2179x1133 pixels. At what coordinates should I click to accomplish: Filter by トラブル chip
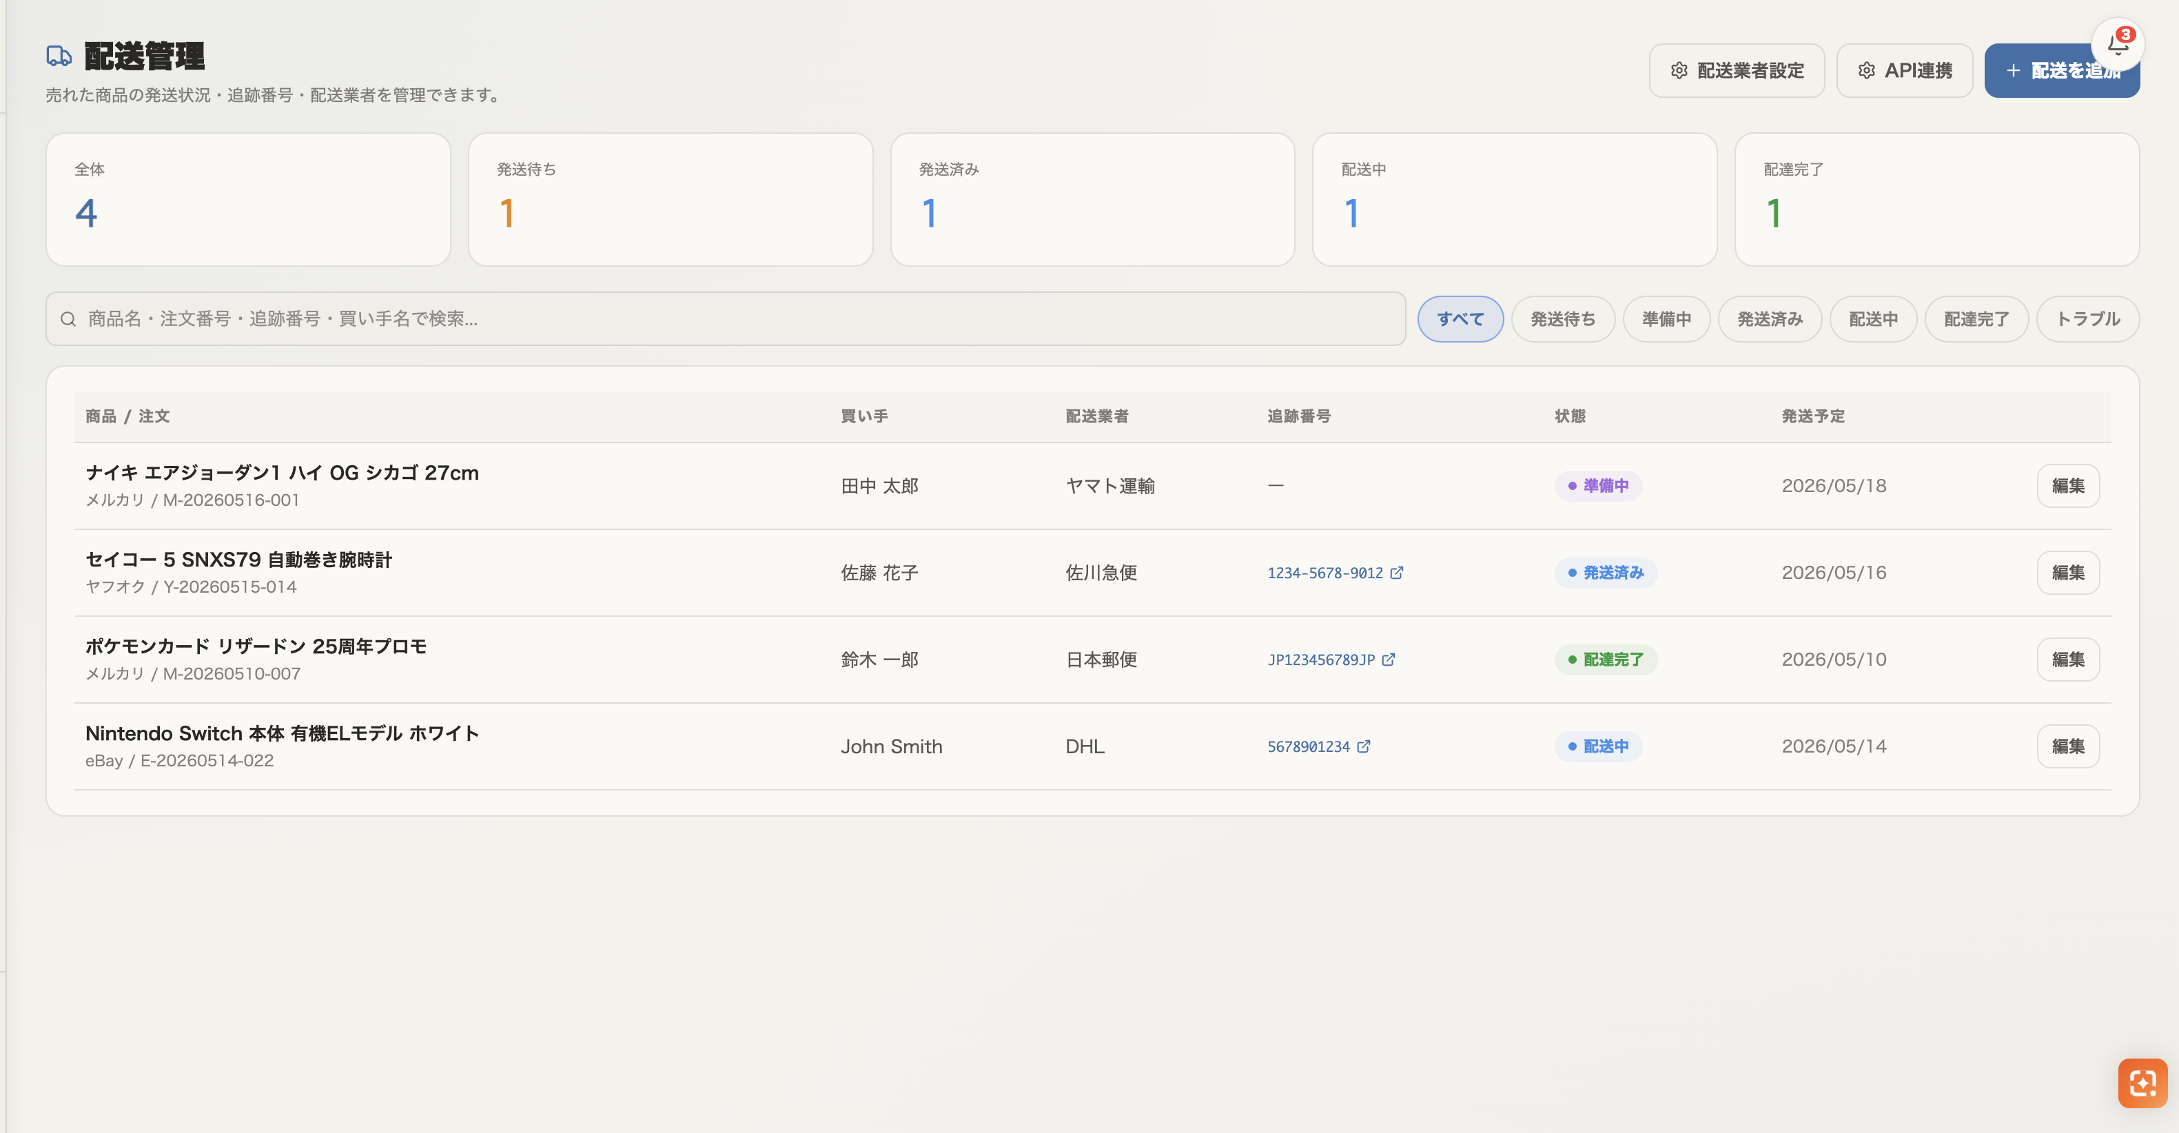2087,319
